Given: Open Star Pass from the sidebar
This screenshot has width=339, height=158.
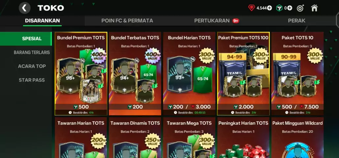Looking at the screenshot, I should pyautogui.click(x=32, y=80).
